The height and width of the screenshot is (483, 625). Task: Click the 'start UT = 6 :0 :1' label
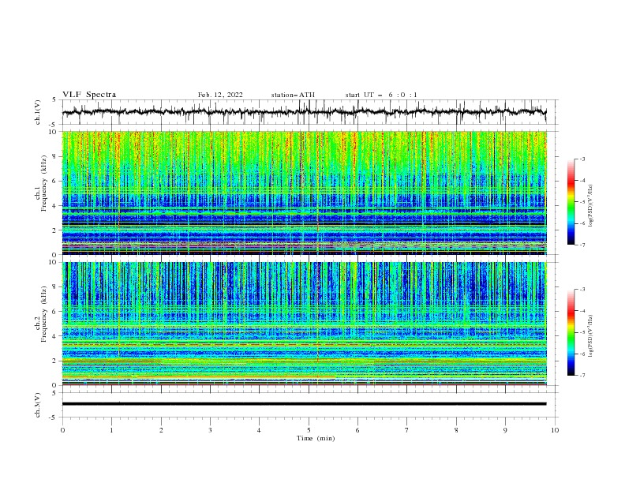[381, 95]
